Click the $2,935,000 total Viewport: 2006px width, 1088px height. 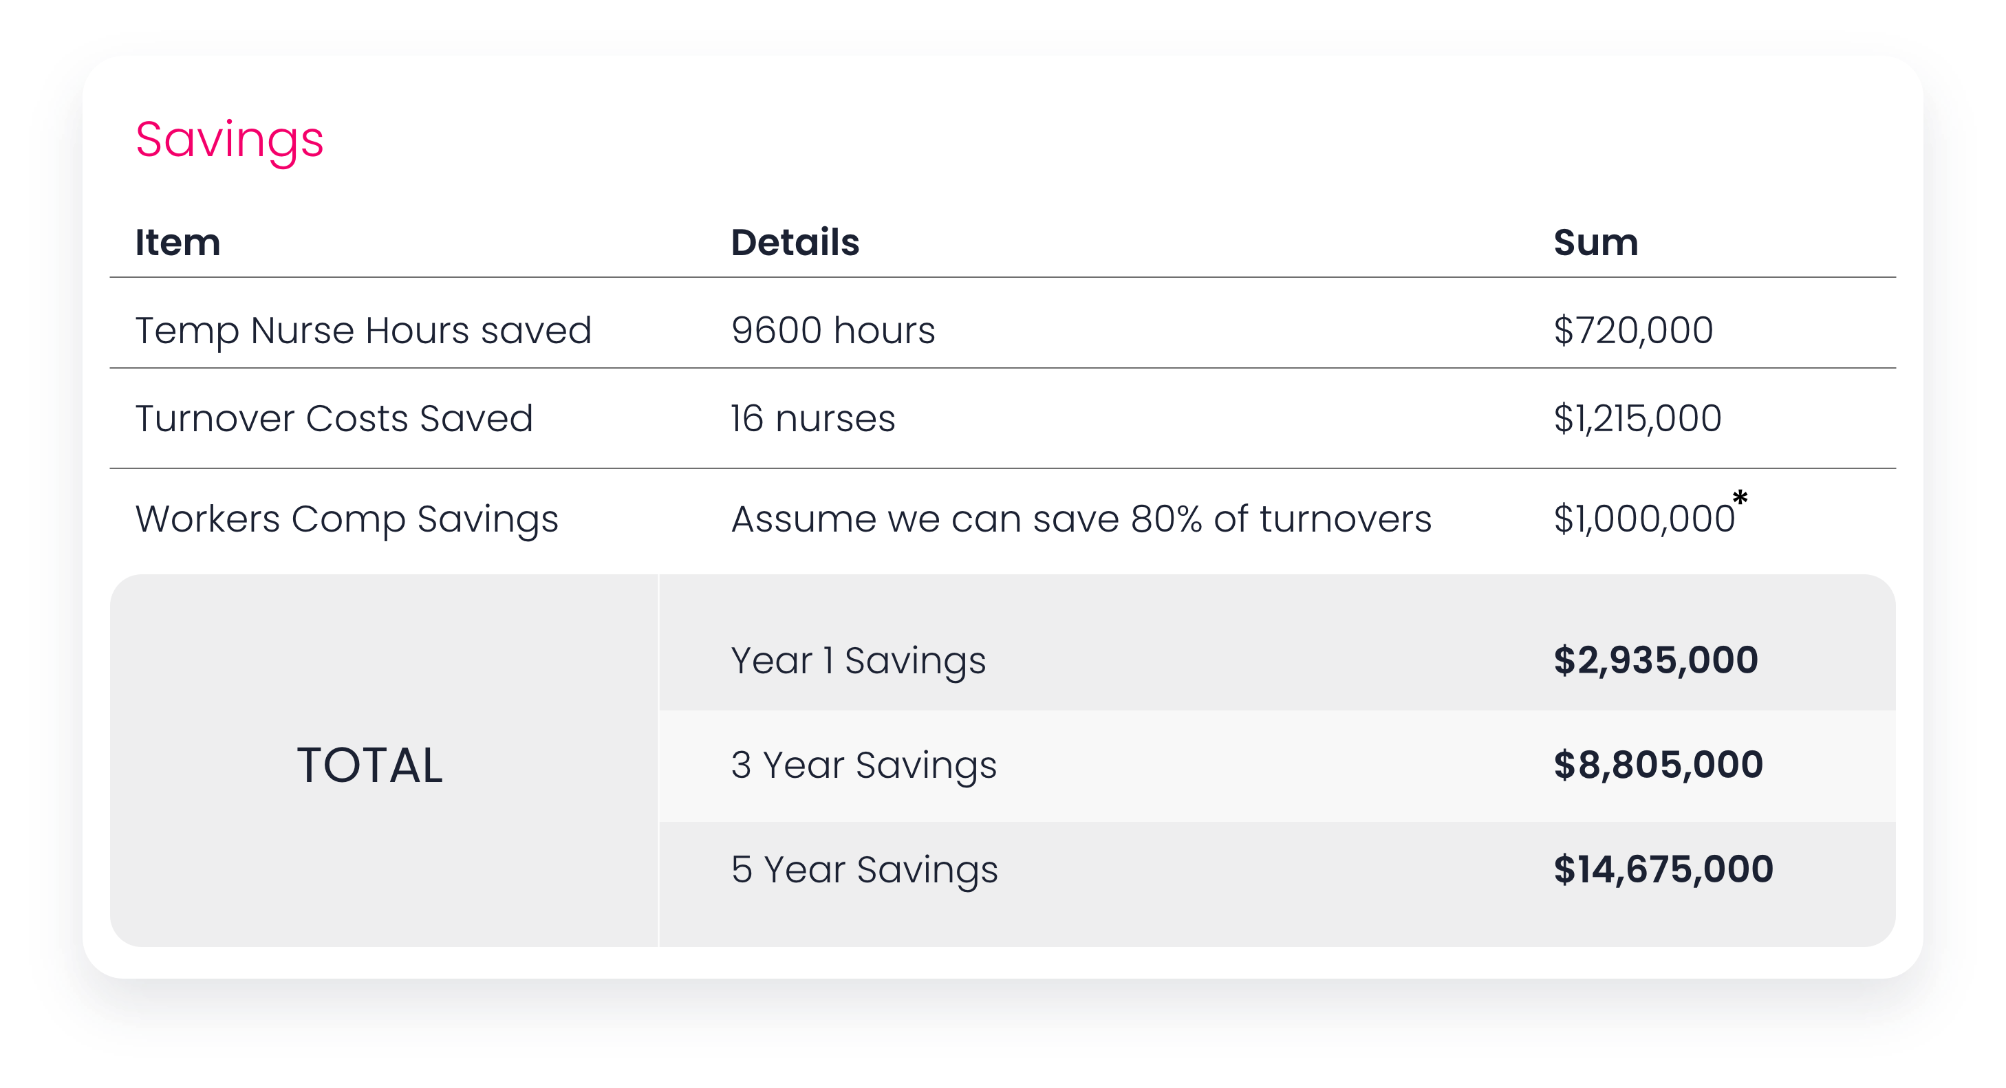[x=1656, y=661]
